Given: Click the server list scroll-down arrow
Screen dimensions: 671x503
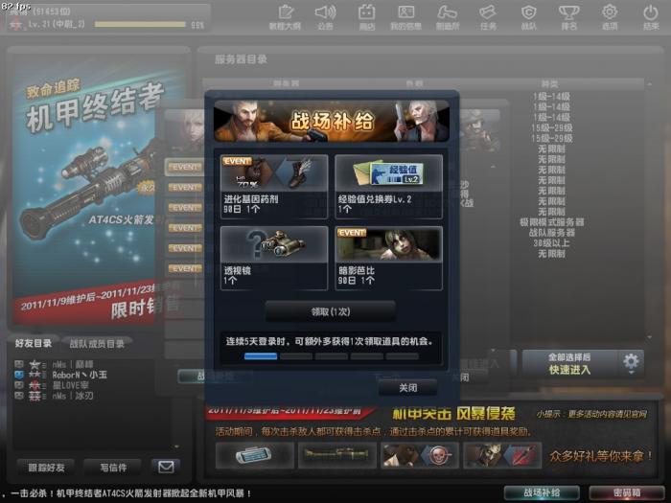Looking at the screenshot, I should tap(650, 337).
